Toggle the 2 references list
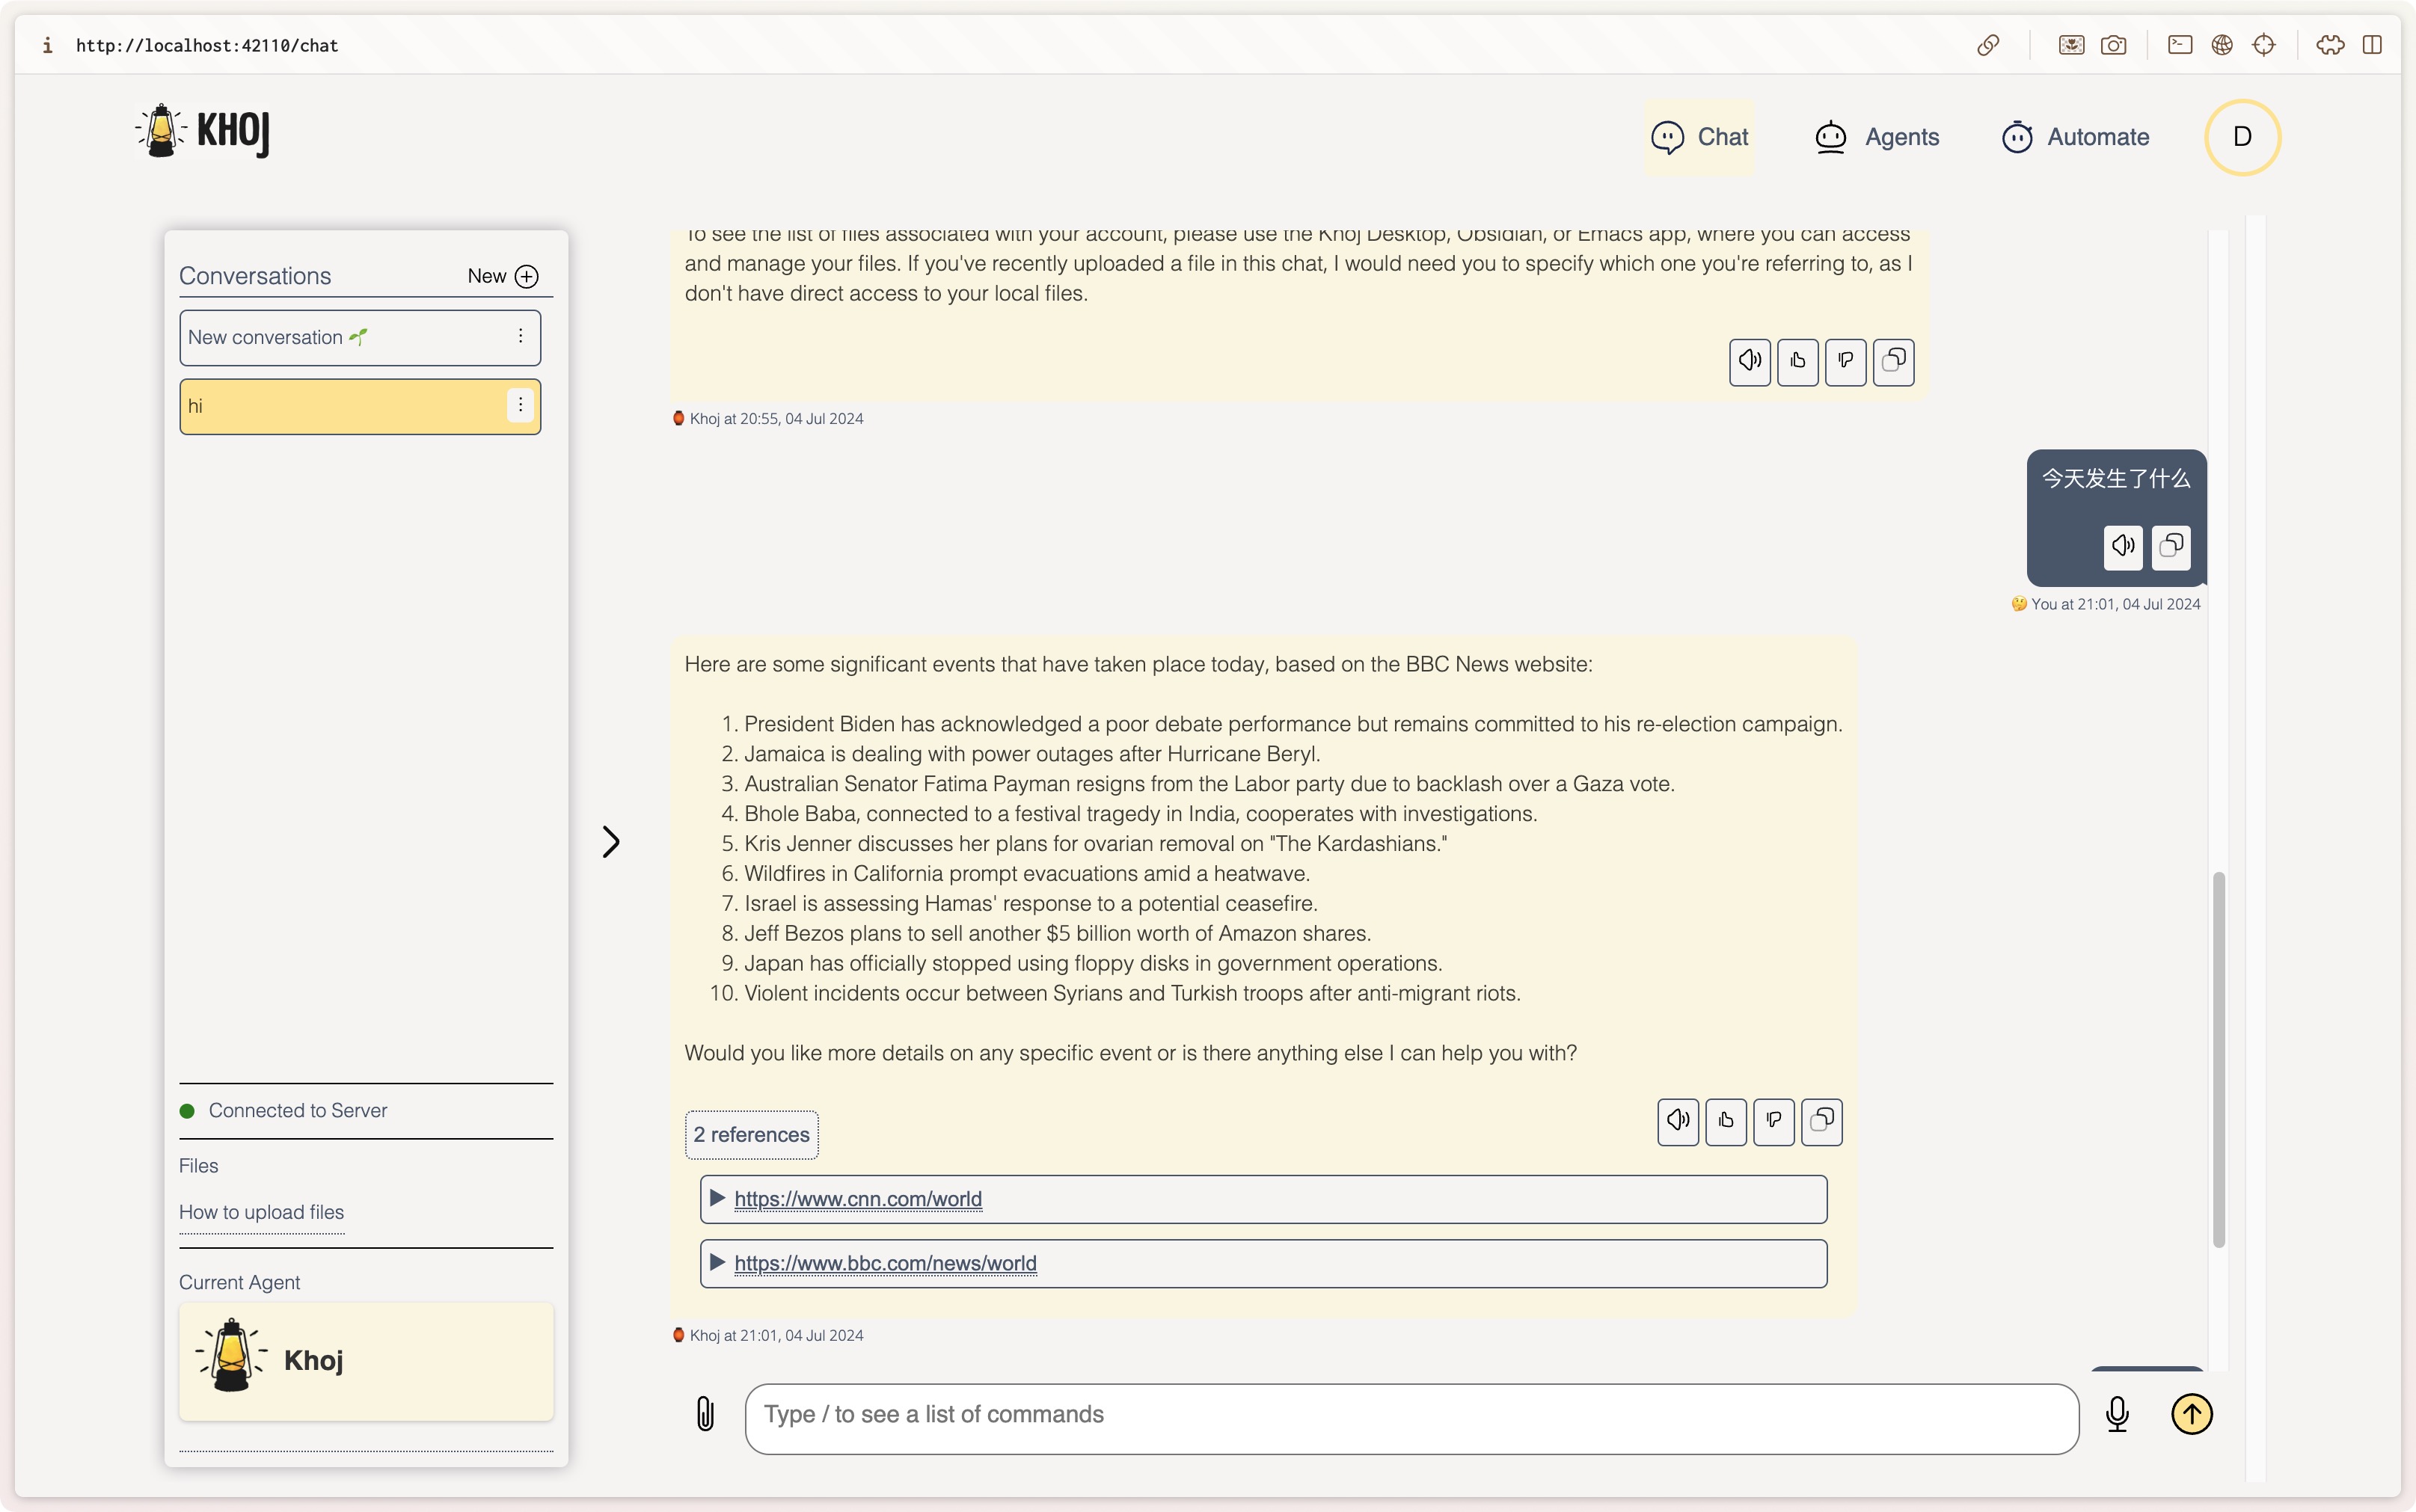The height and width of the screenshot is (1512, 2416). pyautogui.click(x=751, y=1135)
